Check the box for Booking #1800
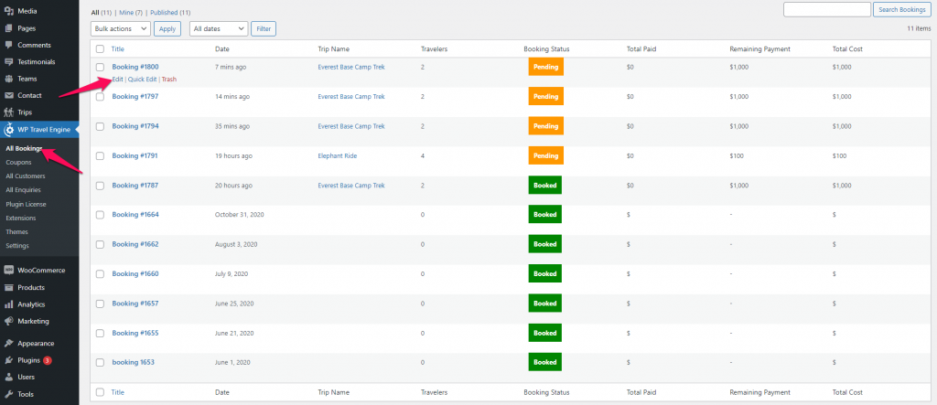The image size is (937, 405). click(x=100, y=67)
